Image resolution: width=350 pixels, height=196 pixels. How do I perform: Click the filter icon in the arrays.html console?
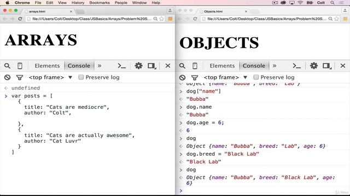pyautogui.click(x=20, y=77)
